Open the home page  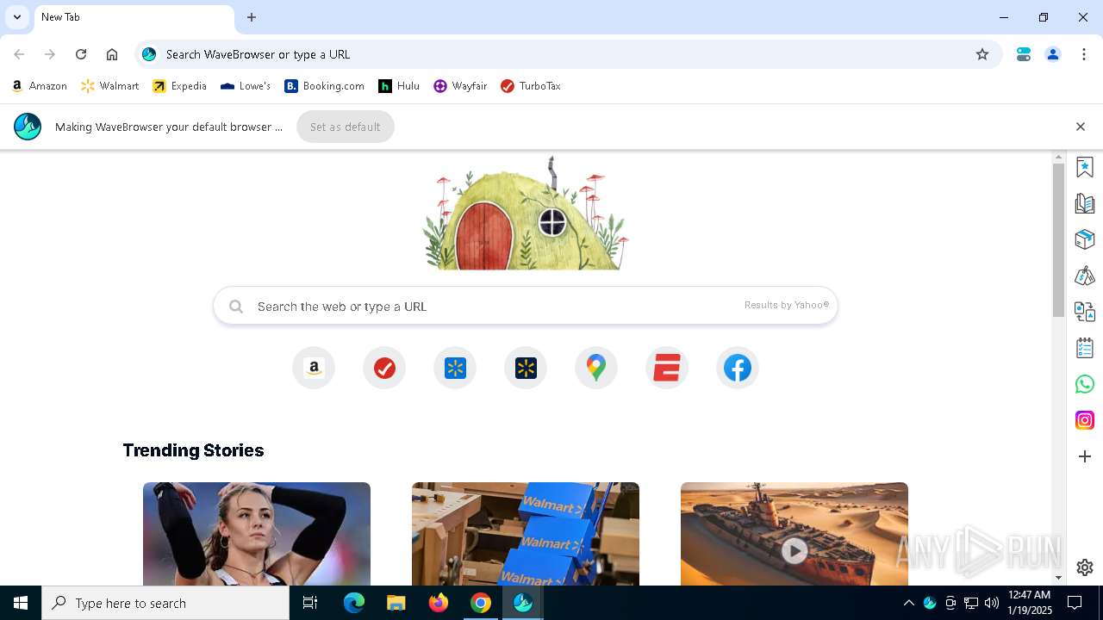point(112,54)
